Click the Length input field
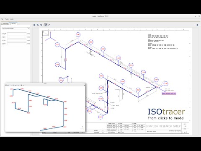Viewport: 201px width, 151px height. point(17,34)
